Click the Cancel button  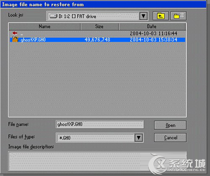pos(170,137)
